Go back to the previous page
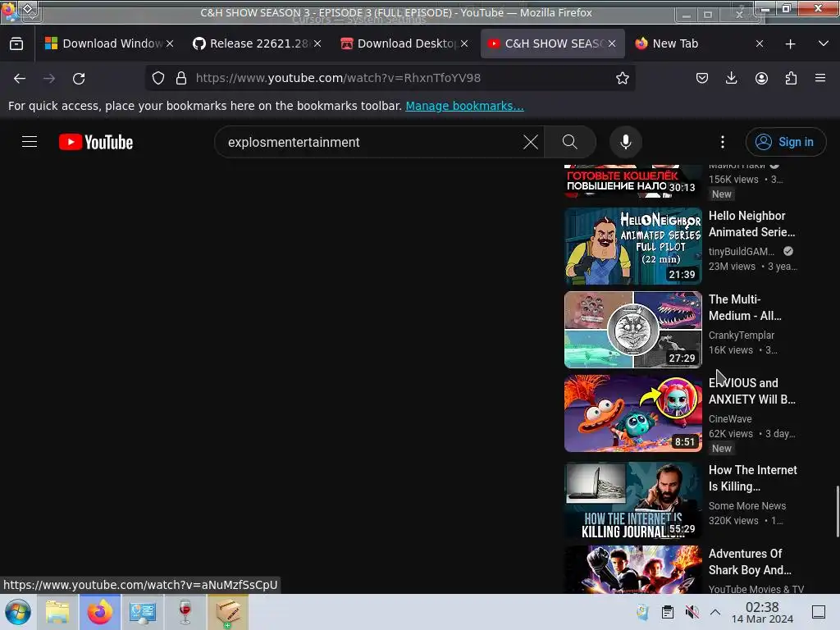The image size is (840, 630). pos(20,78)
